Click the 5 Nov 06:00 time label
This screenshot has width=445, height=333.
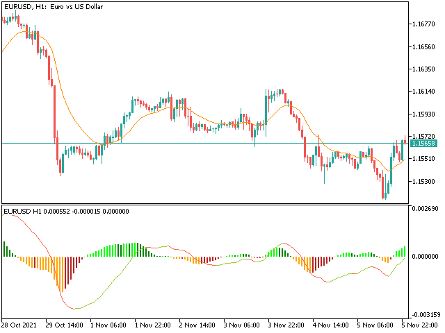coord(376,325)
